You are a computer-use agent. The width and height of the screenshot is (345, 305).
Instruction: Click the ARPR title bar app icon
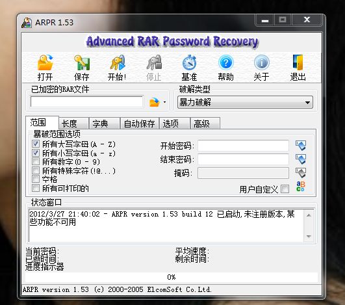pos(27,23)
